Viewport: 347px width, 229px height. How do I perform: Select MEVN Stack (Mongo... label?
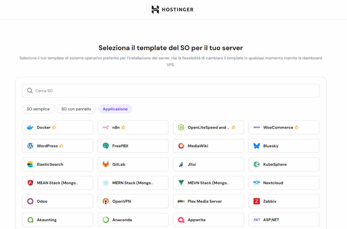[x=208, y=183]
